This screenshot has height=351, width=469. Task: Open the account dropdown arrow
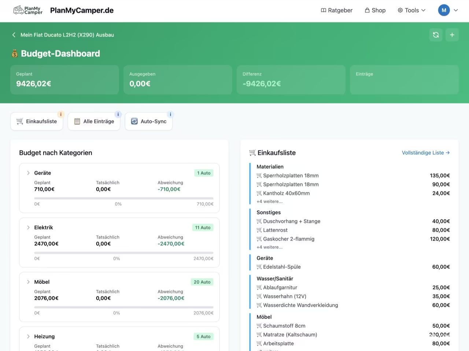coord(456,10)
